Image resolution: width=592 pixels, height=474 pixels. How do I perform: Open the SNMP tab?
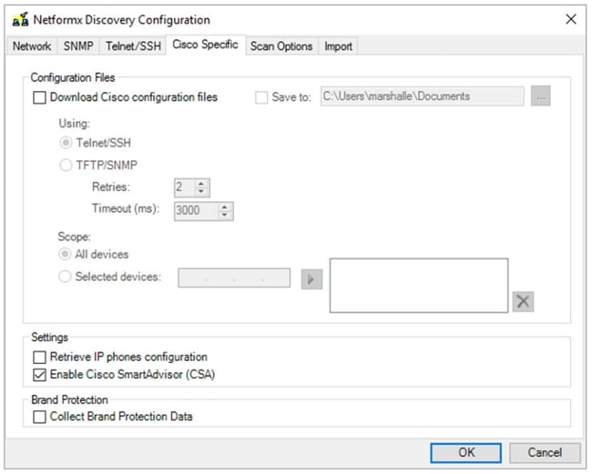(78, 46)
